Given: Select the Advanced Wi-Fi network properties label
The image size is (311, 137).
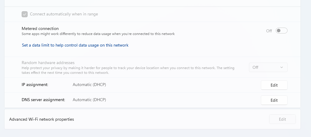Looking at the screenshot, I should [x=42, y=119].
